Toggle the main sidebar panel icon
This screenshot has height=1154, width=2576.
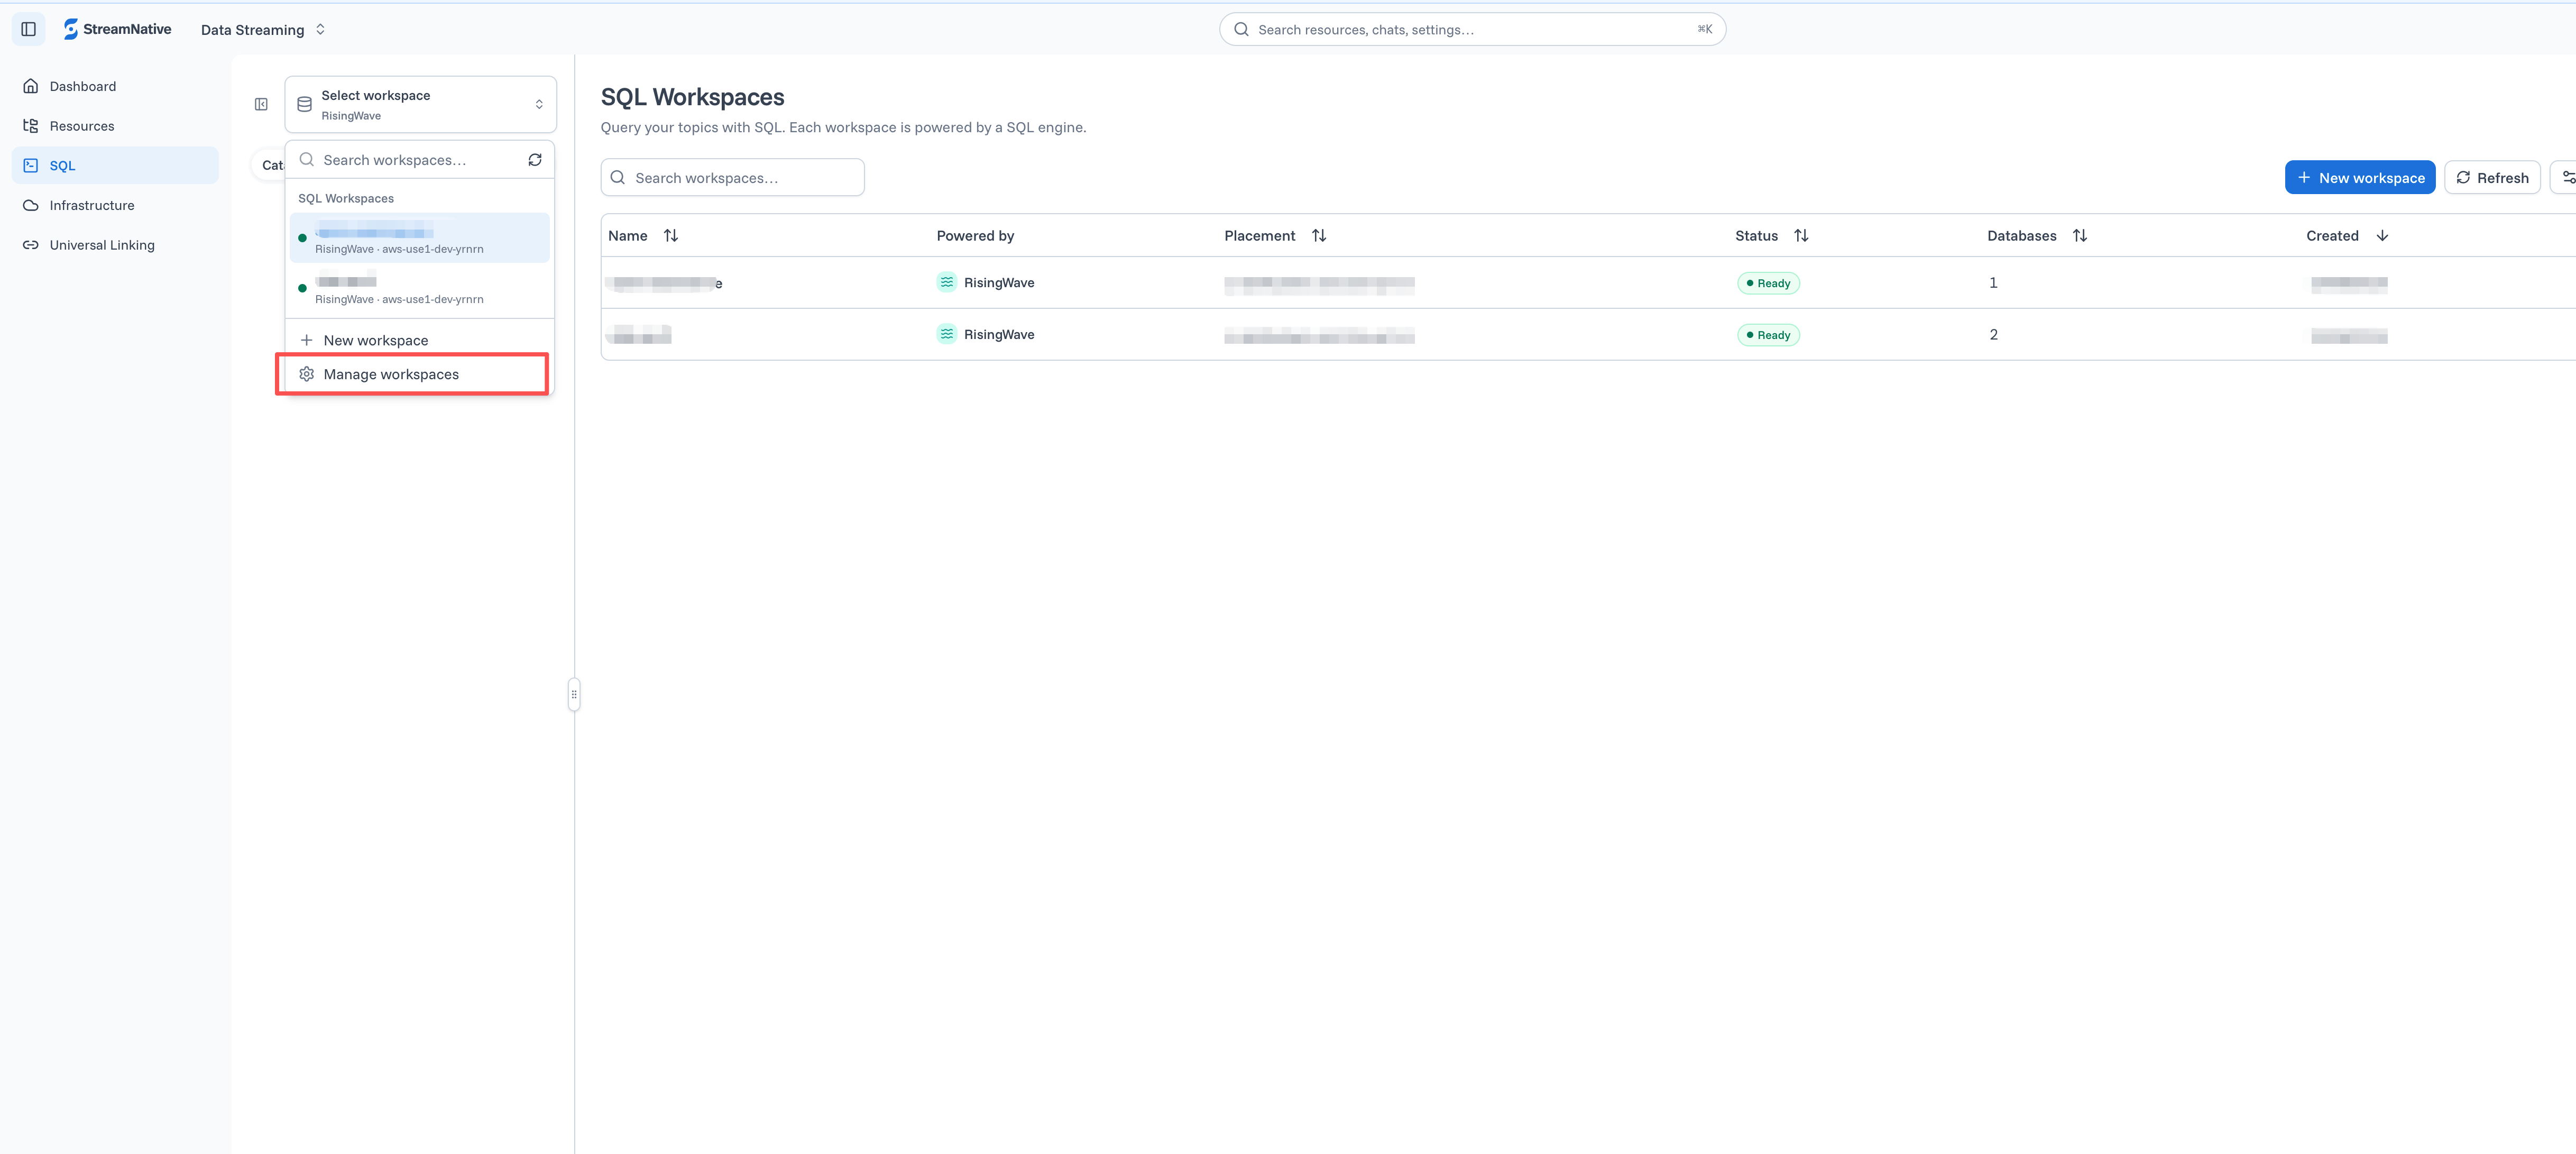pos(28,29)
